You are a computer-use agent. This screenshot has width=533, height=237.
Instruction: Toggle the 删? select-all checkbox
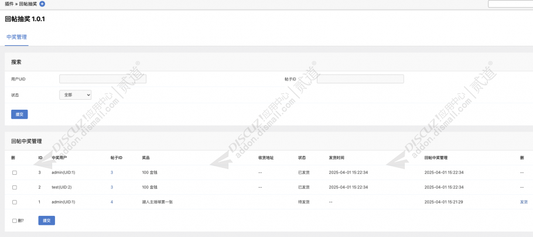(15, 221)
